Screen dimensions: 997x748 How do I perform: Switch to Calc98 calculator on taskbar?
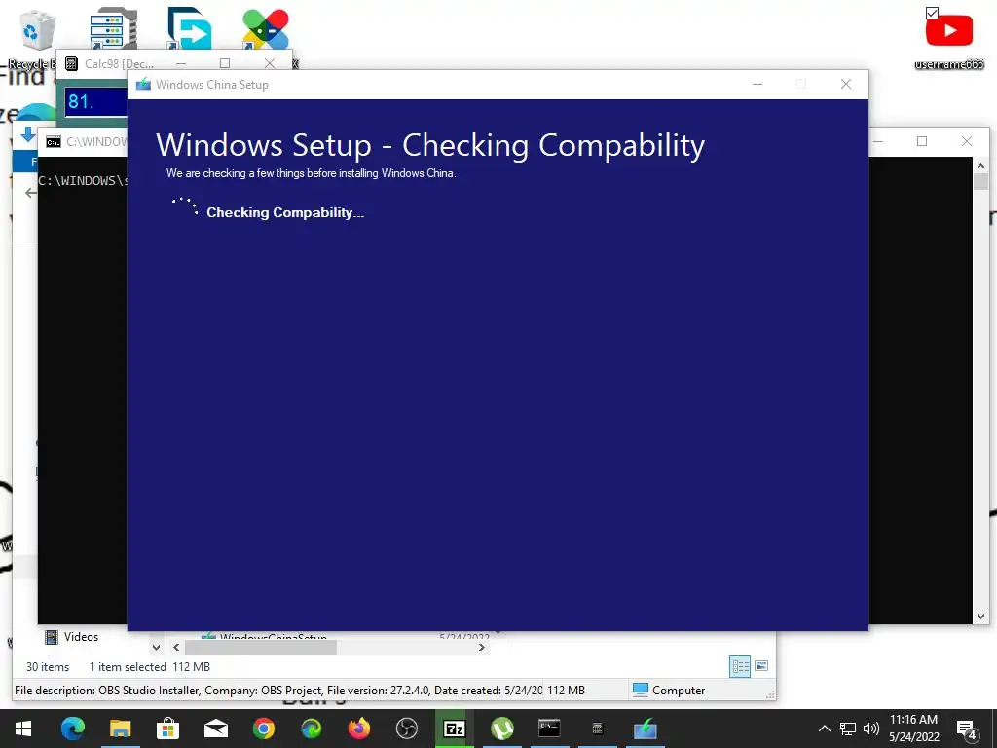click(x=597, y=729)
